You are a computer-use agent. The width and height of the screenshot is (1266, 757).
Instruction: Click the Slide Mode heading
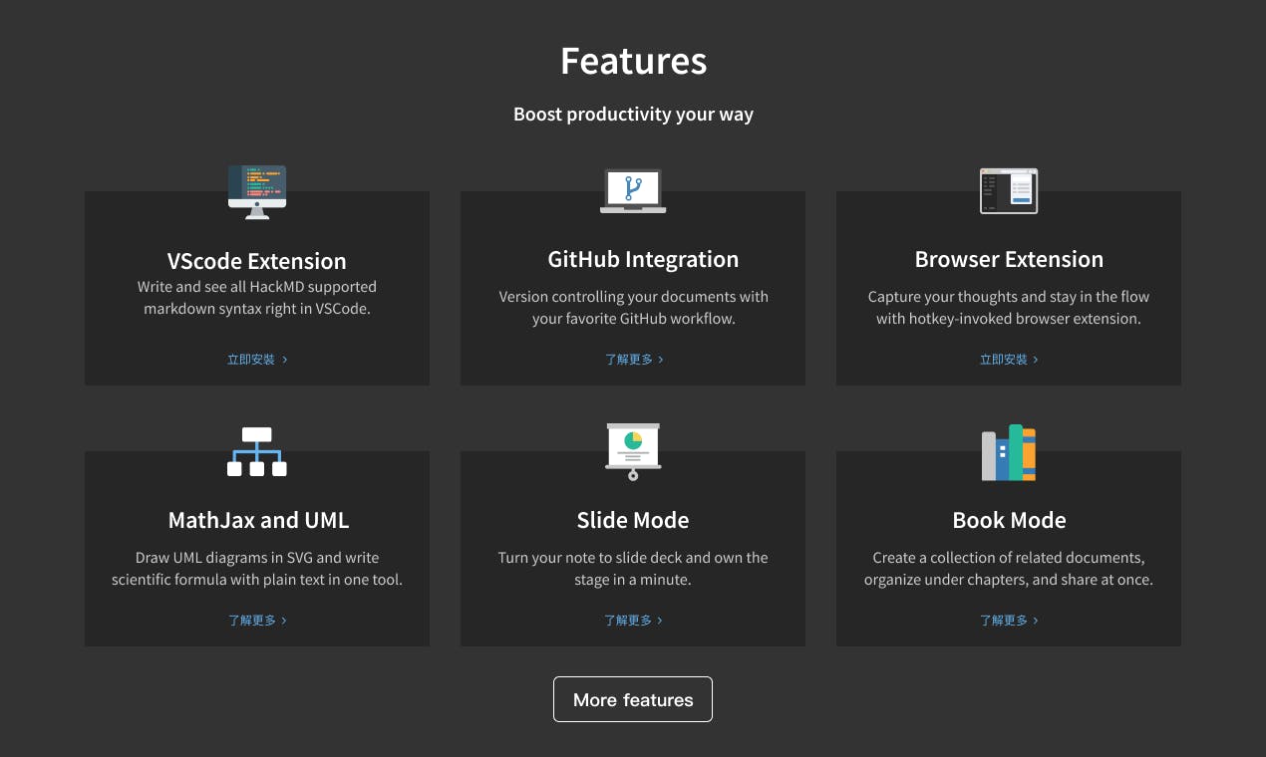click(633, 520)
